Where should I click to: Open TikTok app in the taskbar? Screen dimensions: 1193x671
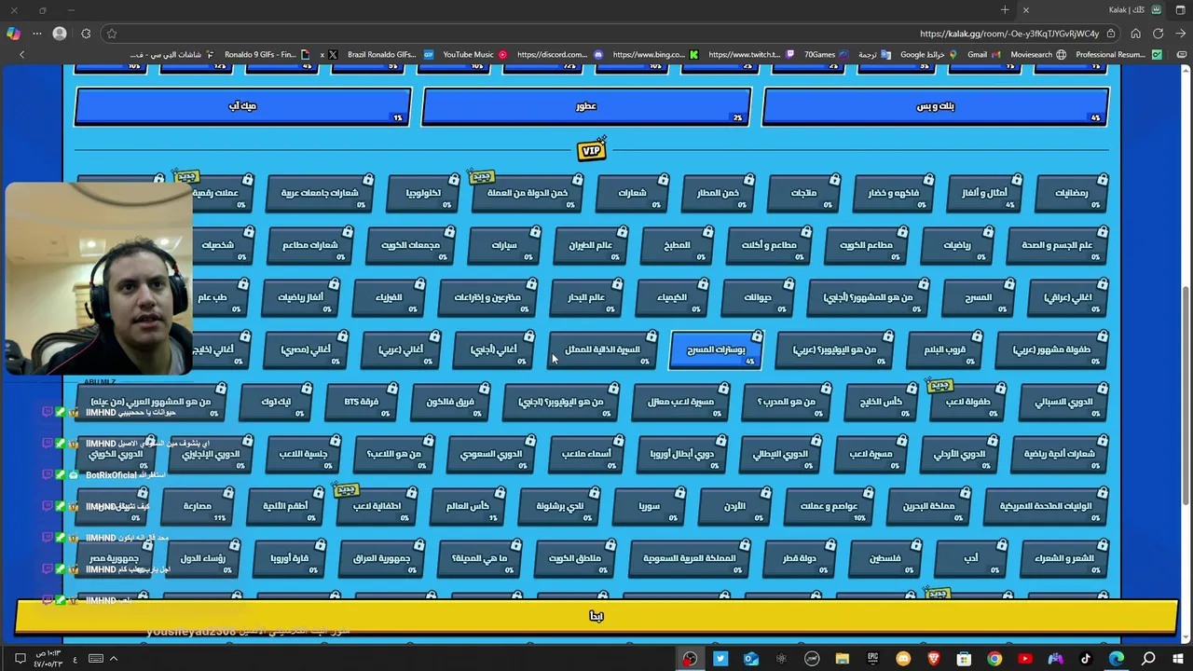click(1086, 659)
